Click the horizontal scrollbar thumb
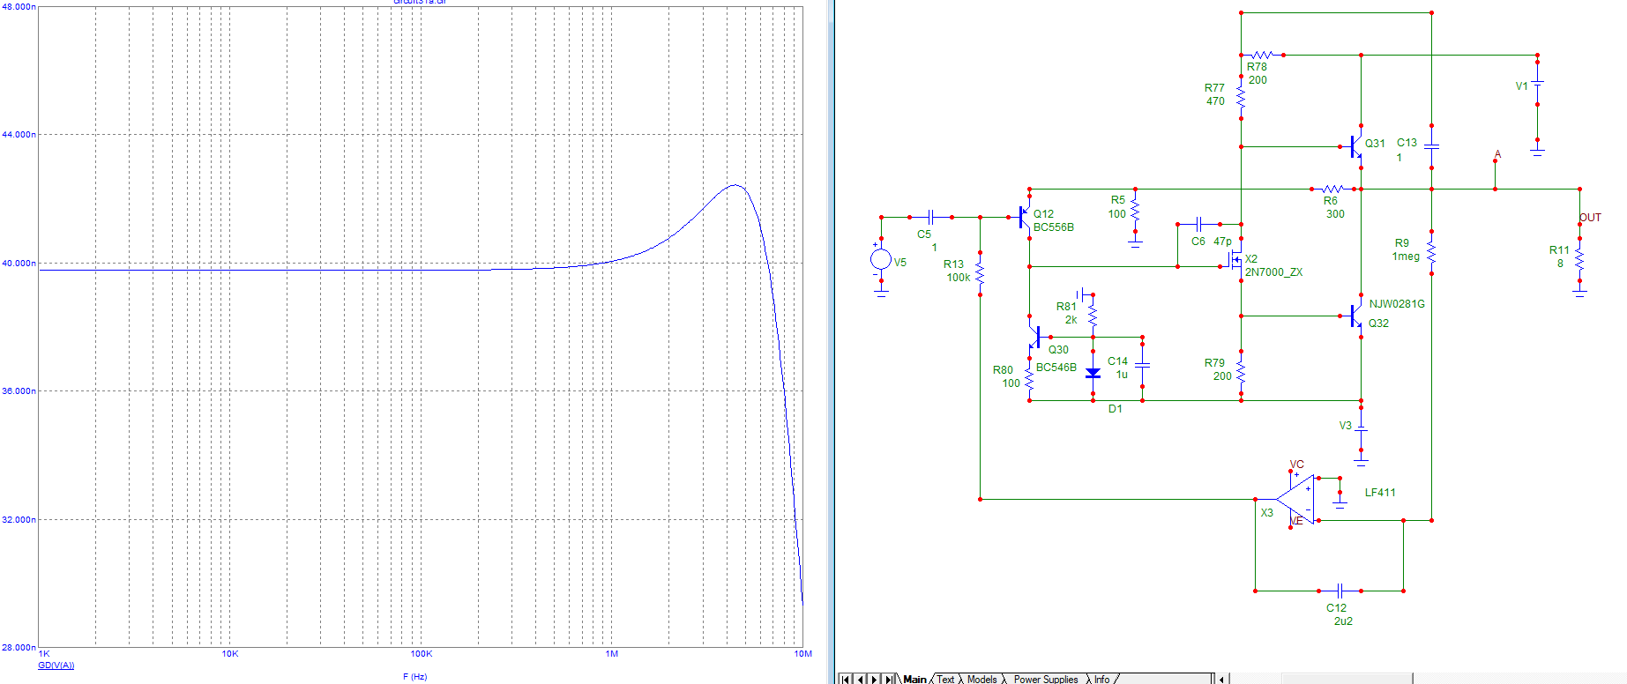 (x=1347, y=679)
